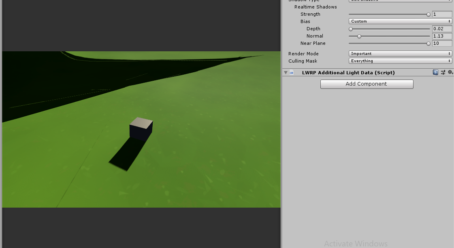
Task: Click the Depth bias slider handle
Action: coord(351,29)
